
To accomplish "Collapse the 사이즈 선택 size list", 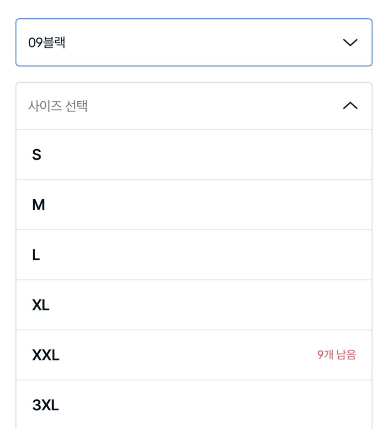I will (194, 106).
